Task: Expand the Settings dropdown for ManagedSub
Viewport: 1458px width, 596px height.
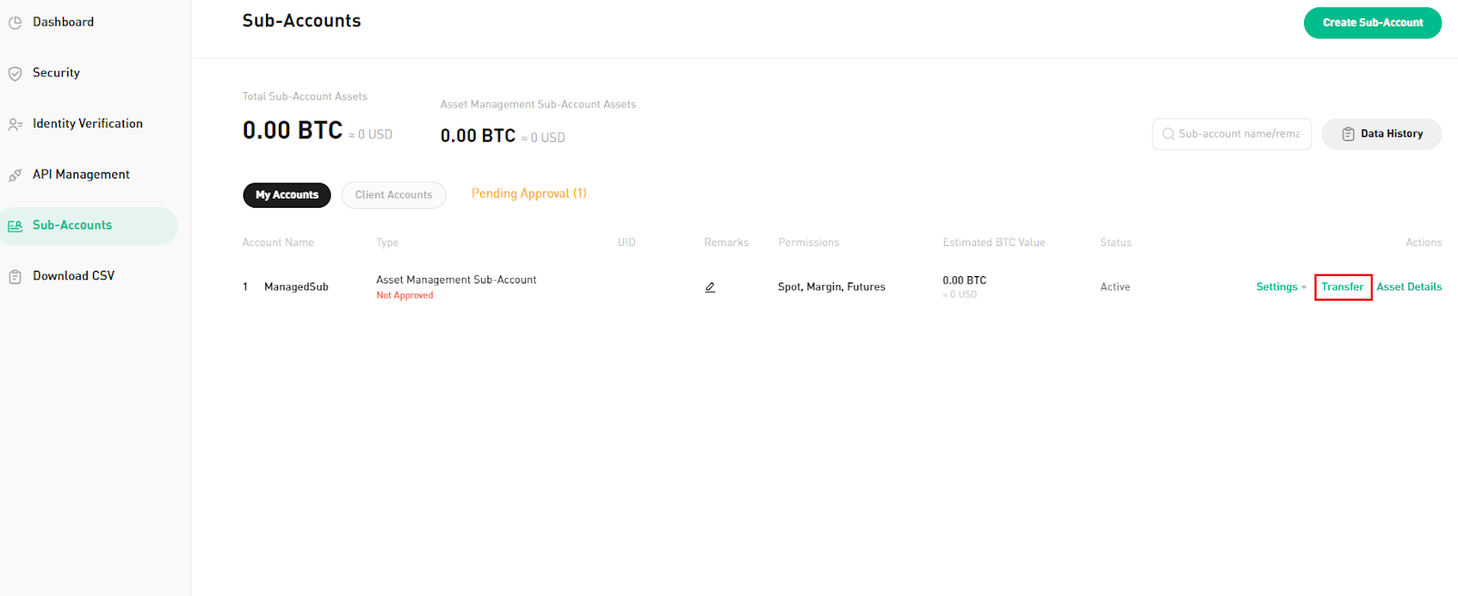Action: pyautogui.click(x=1281, y=287)
